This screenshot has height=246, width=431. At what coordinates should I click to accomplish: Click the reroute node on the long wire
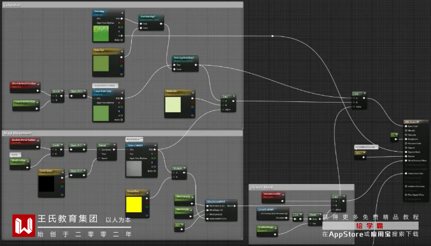point(272,36)
